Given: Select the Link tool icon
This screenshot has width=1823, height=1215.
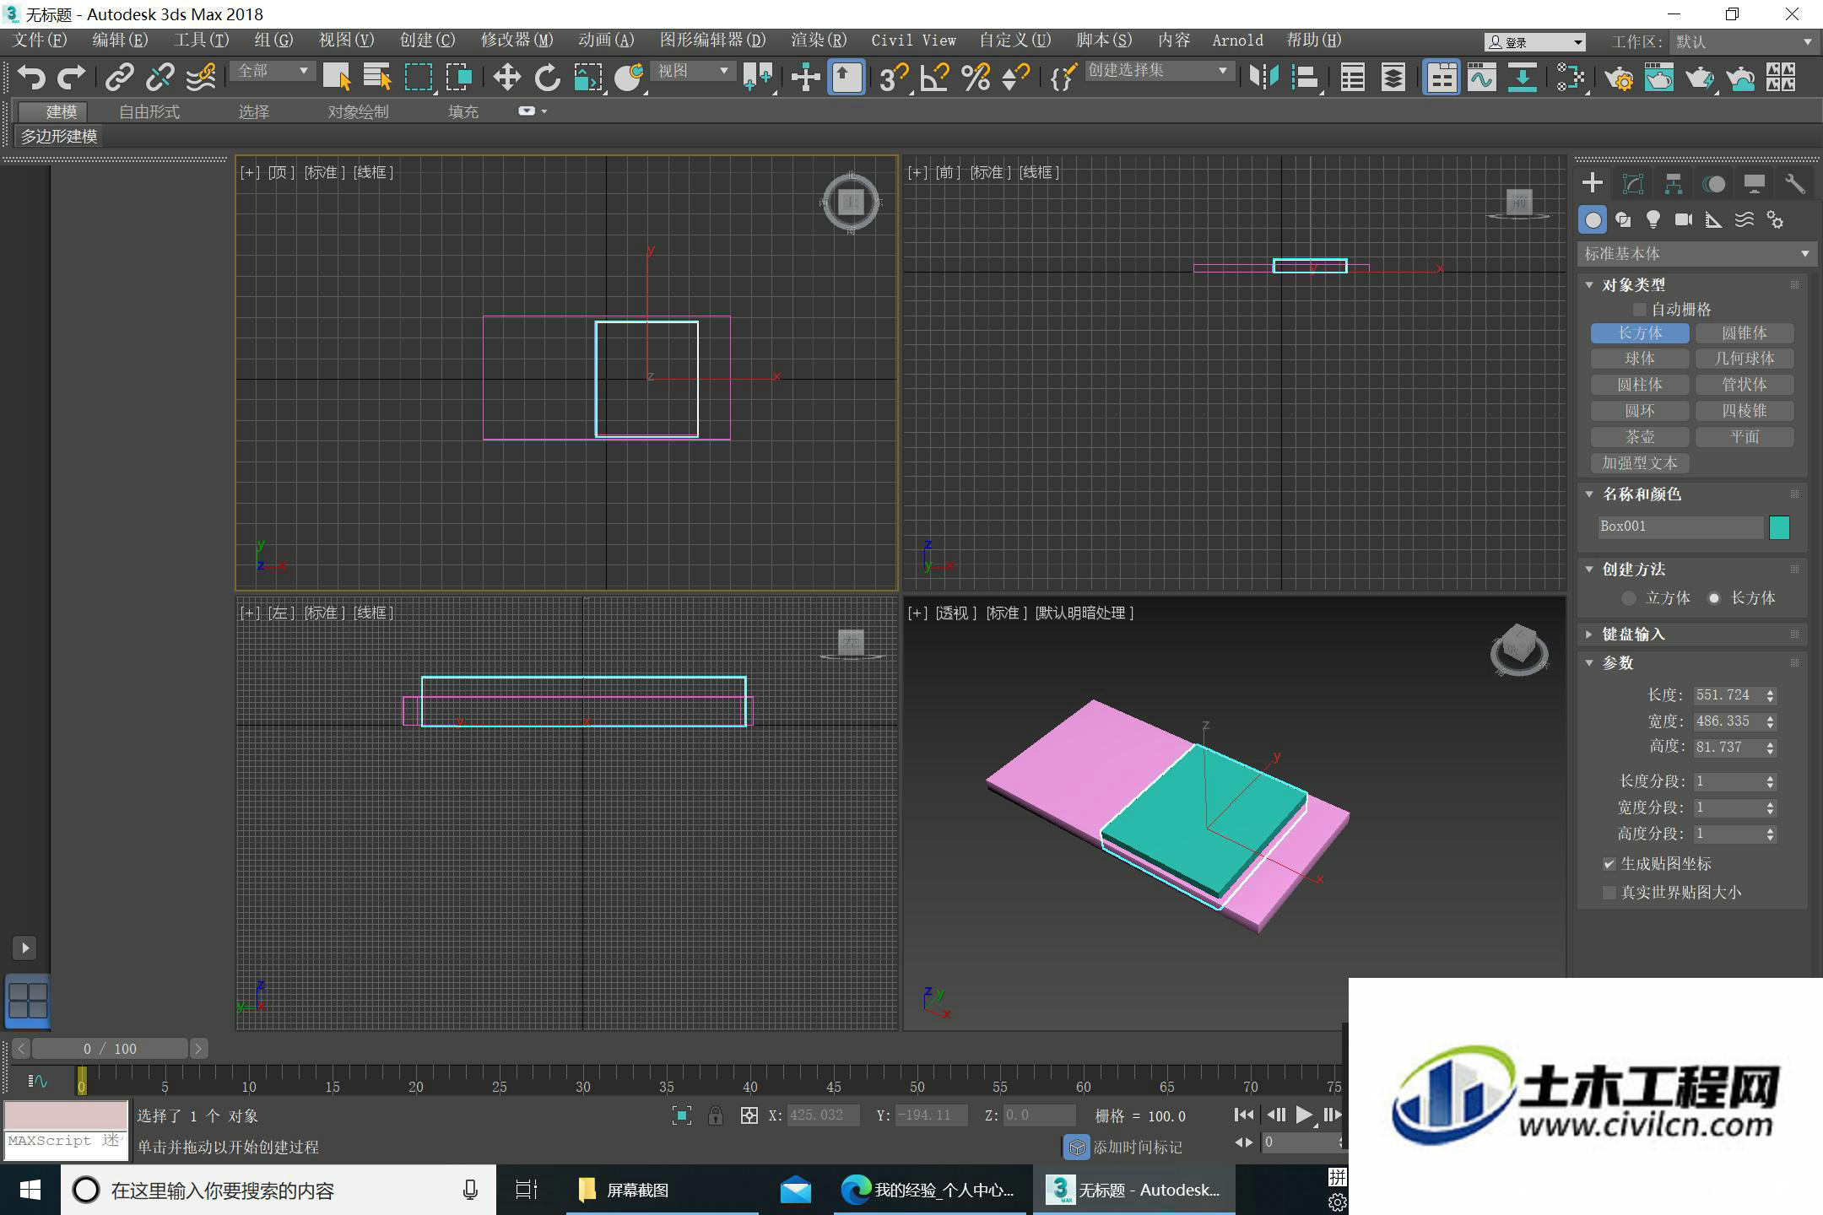Looking at the screenshot, I should [x=119, y=78].
